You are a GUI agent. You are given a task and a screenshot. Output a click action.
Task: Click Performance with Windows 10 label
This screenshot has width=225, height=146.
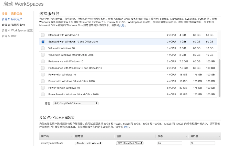coord(66,61)
